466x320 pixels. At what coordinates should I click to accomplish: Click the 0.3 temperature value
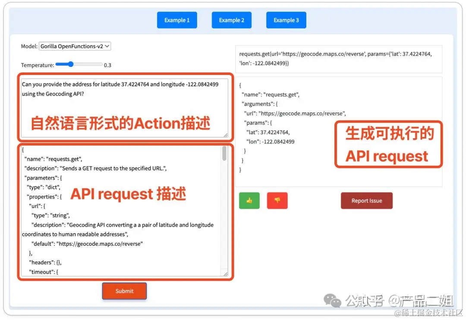click(x=107, y=65)
